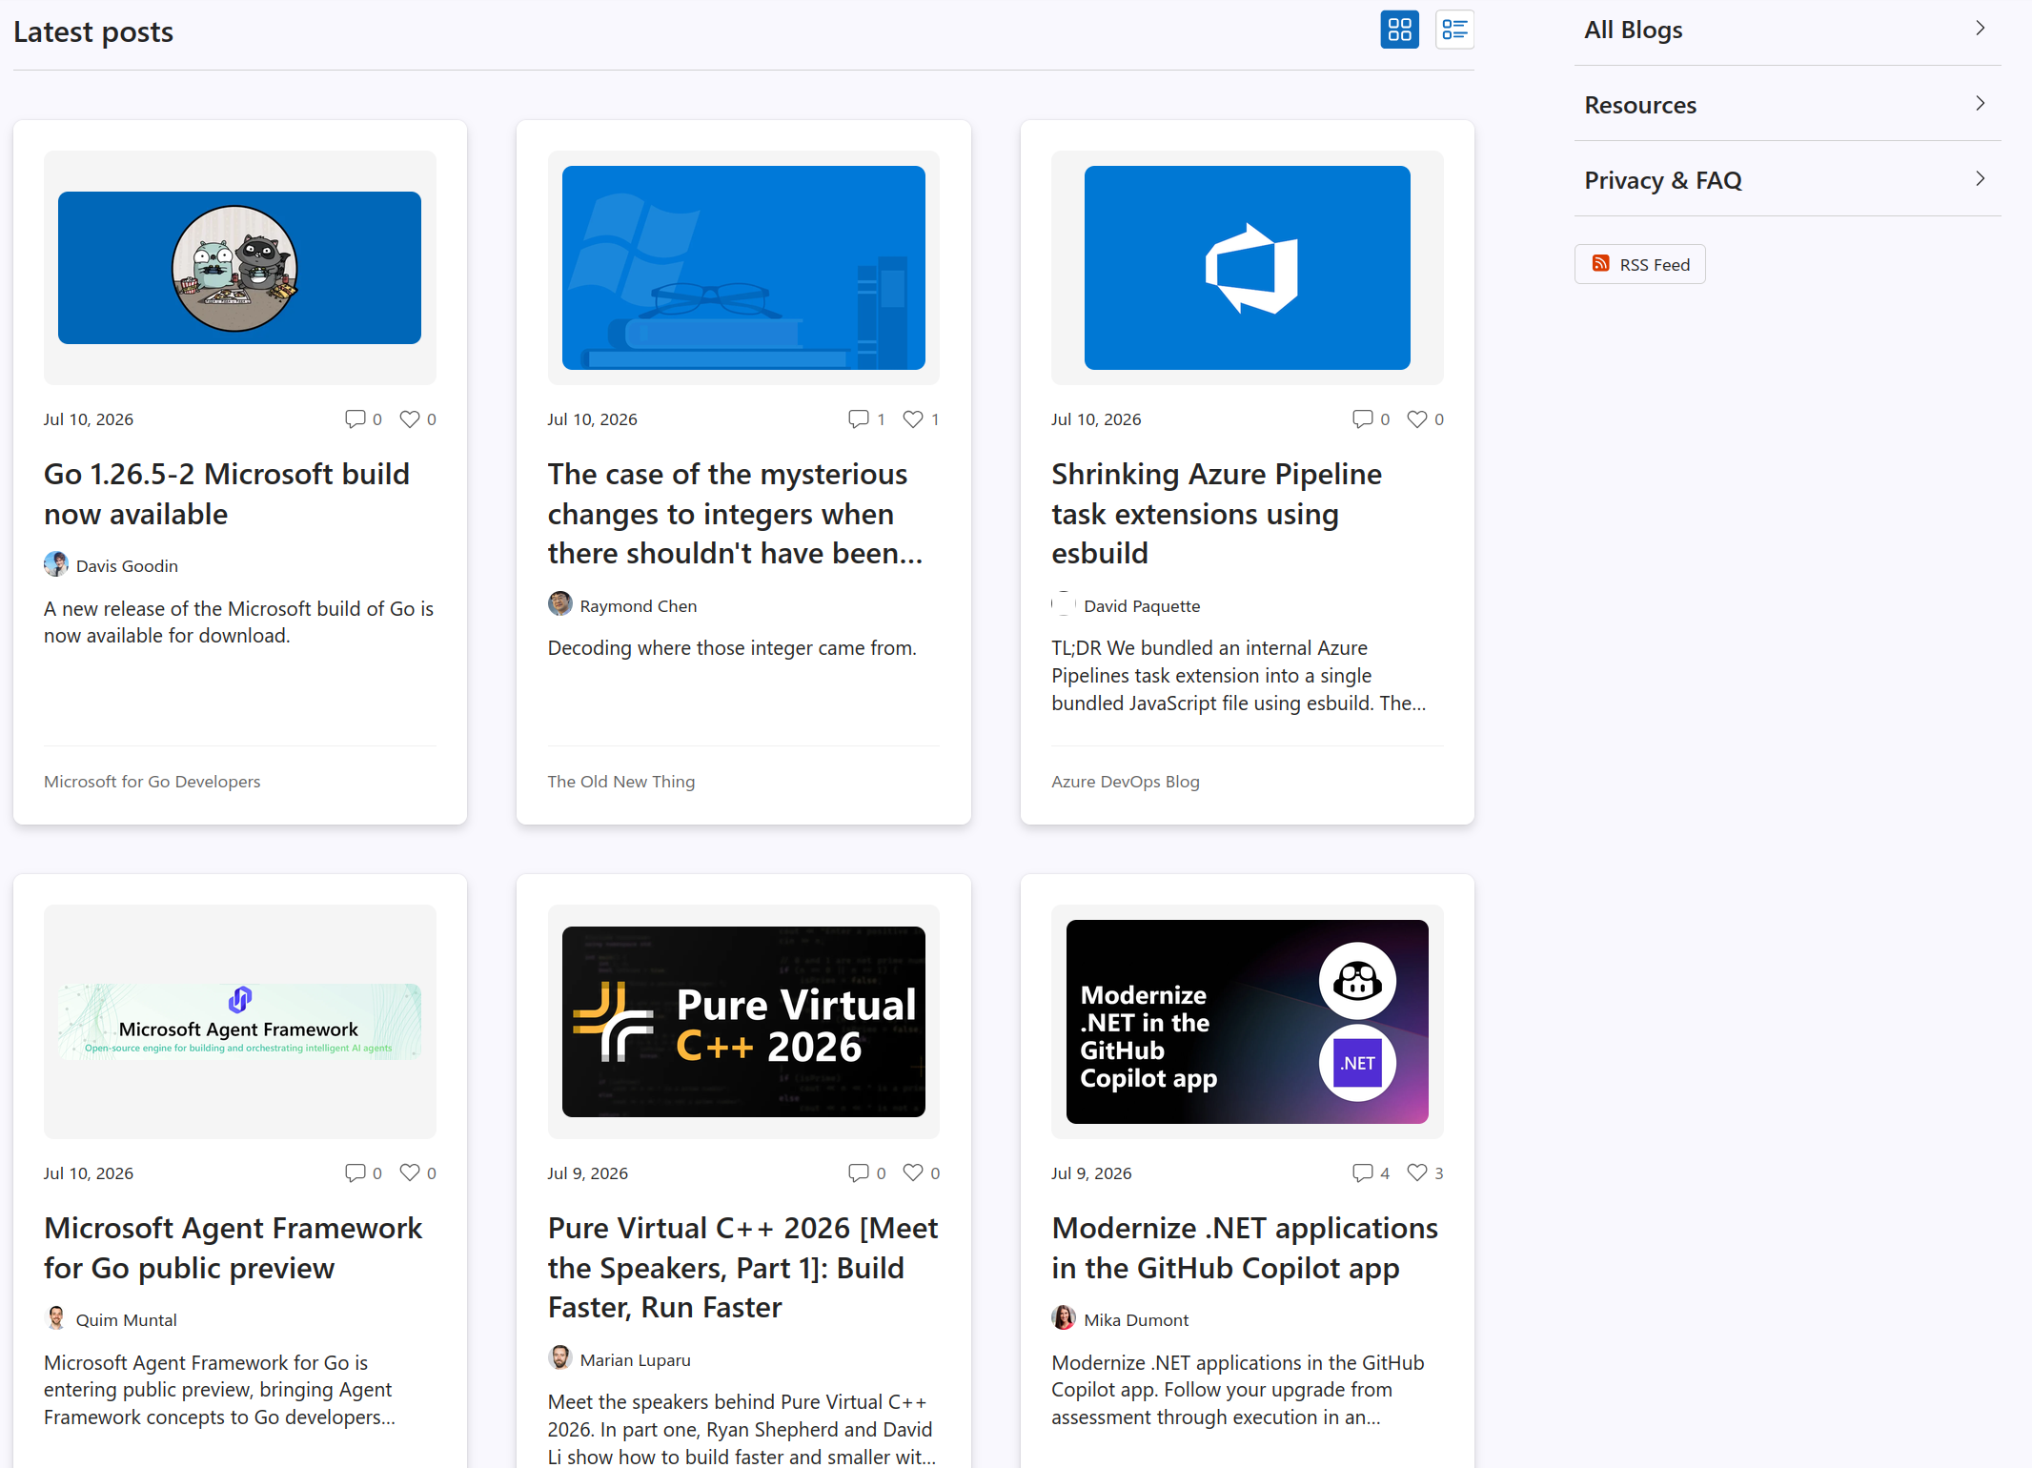
Task: Open the Pure Virtual C++ 2026 thumbnail
Action: coord(743,1022)
